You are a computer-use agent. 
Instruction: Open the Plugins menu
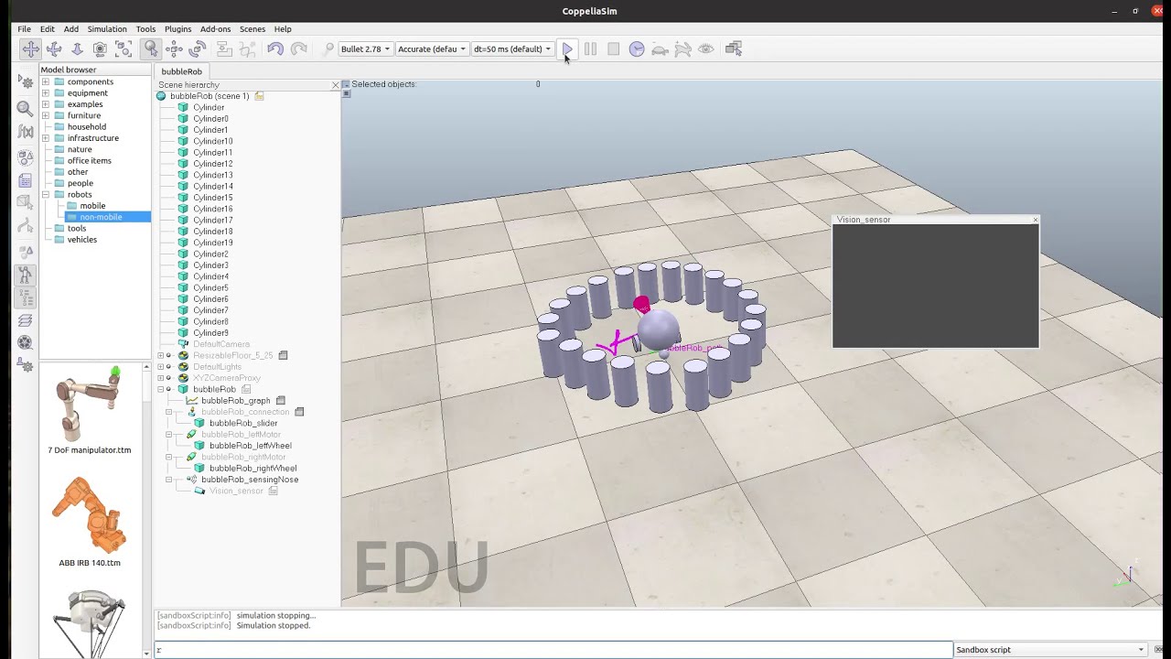177,29
